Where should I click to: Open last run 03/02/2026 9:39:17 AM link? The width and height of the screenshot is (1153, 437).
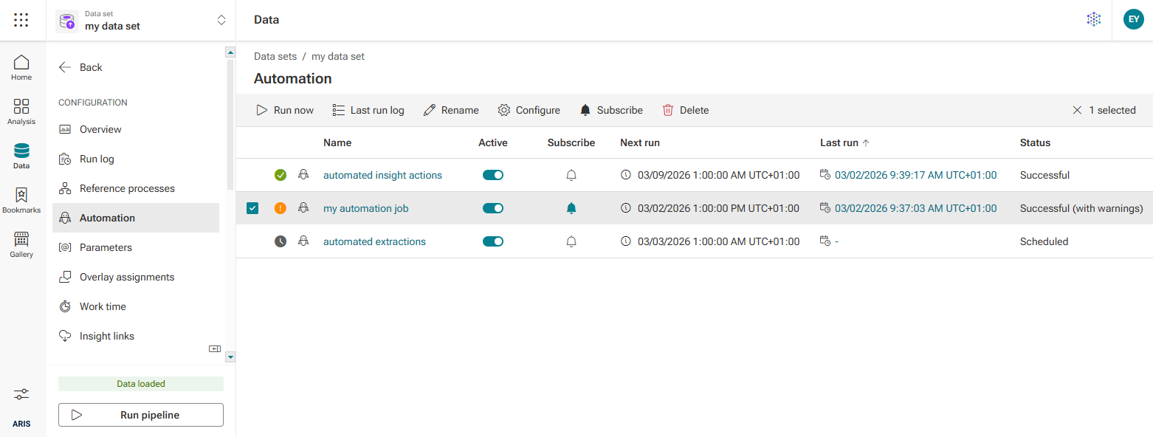[915, 175]
